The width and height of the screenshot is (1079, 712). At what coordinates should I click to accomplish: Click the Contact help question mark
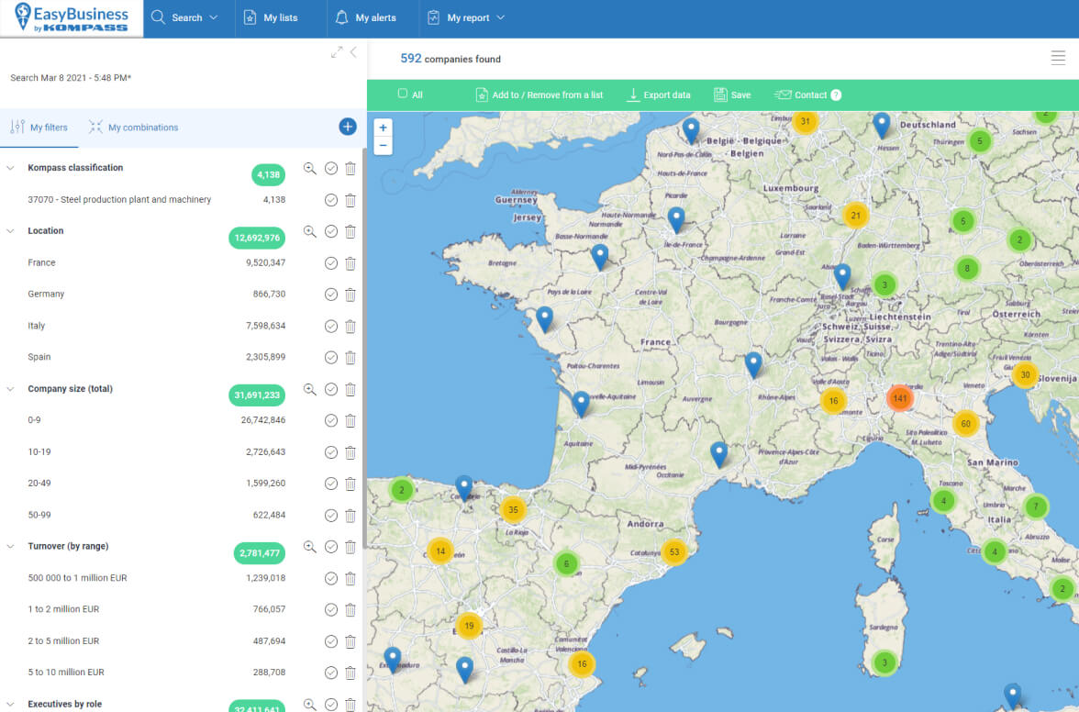click(x=836, y=95)
